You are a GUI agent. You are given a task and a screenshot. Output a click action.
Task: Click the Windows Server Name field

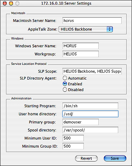point(80,46)
